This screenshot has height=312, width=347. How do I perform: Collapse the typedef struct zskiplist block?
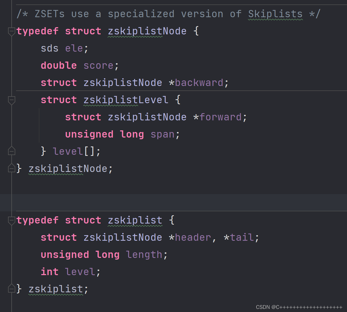pos(11,221)
